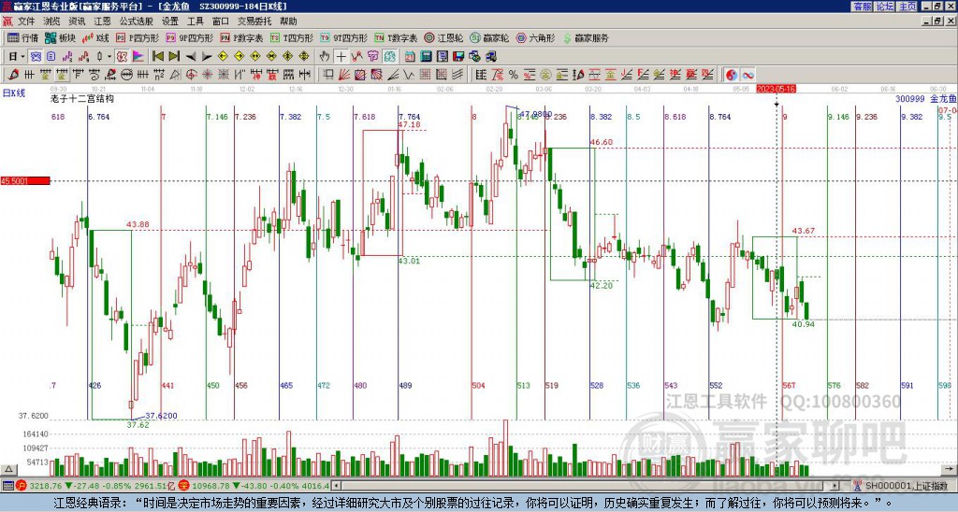Click the 300999 金龙鱼 stock label

[x=926, y=98]
